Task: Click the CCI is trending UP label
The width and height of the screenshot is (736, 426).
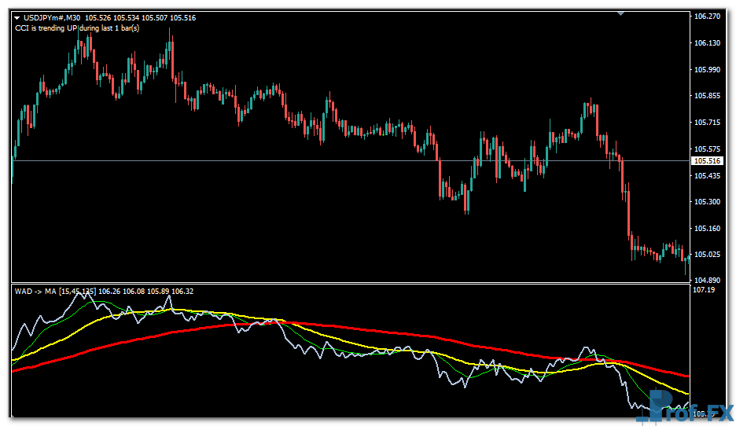Action: (77, 28)
